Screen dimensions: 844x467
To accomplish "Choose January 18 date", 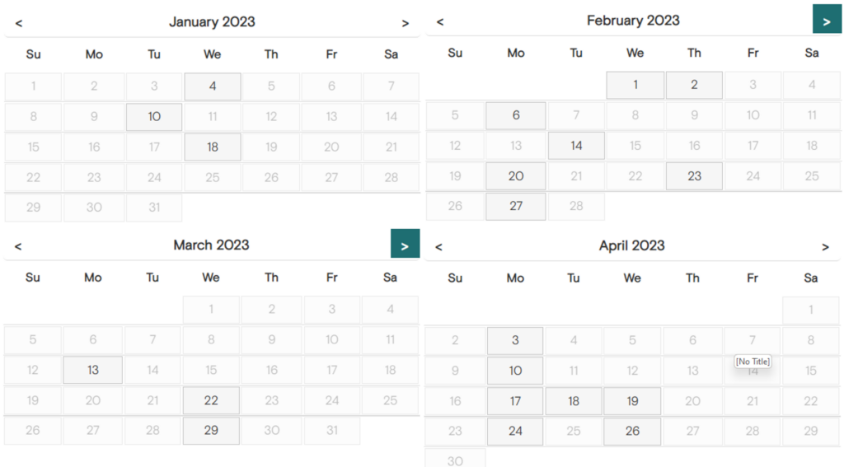I will click(x=213, y=147).
